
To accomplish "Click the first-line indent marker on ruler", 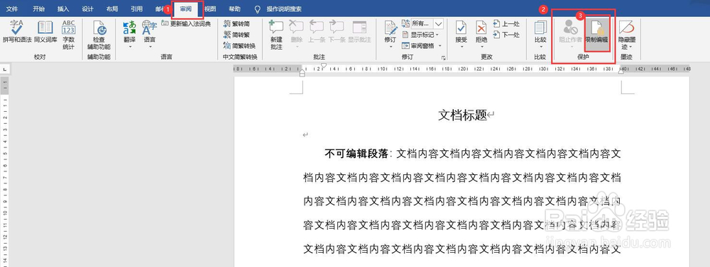I will point(323,65).
